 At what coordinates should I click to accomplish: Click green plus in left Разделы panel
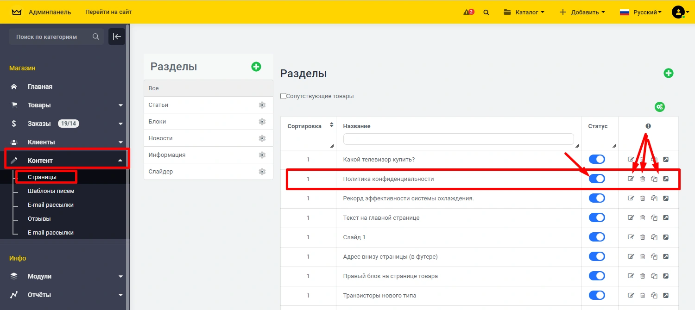click(256, 67)
